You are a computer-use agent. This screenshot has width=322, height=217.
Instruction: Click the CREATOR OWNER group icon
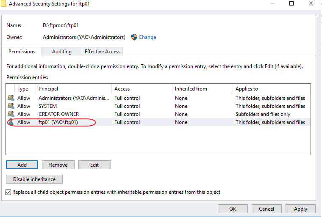point(11,114)
